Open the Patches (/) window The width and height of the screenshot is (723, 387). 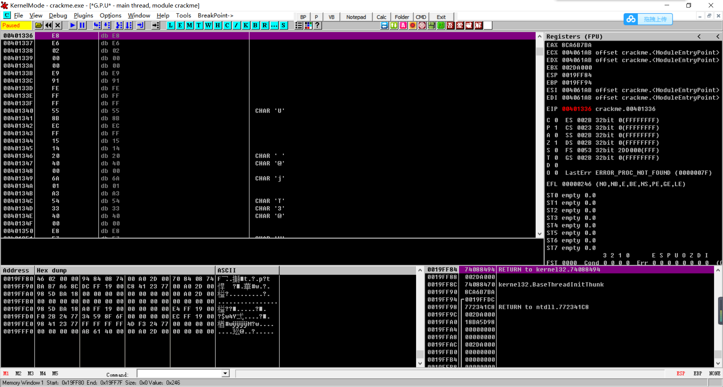(236, 25)
